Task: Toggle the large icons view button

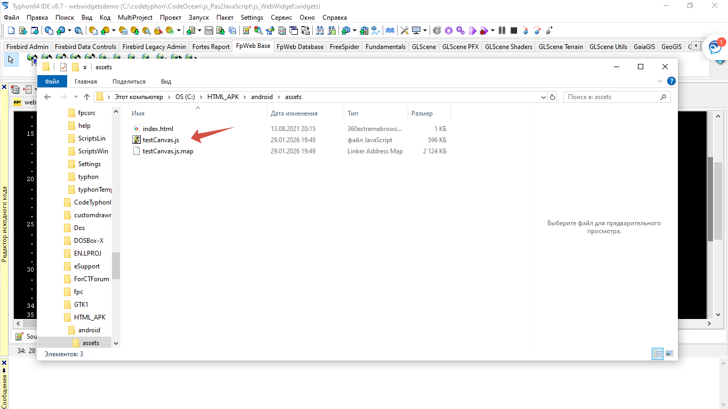Action: click(669, 354)
